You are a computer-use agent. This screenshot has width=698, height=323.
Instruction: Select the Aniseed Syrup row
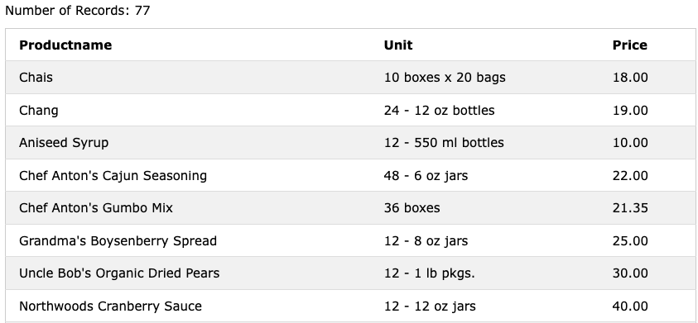(351, 143)
